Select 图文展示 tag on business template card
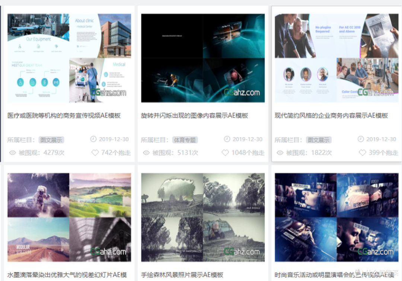The height and width of the screenshot is (281, 402). pyautogui.click(x=319, y=140)
